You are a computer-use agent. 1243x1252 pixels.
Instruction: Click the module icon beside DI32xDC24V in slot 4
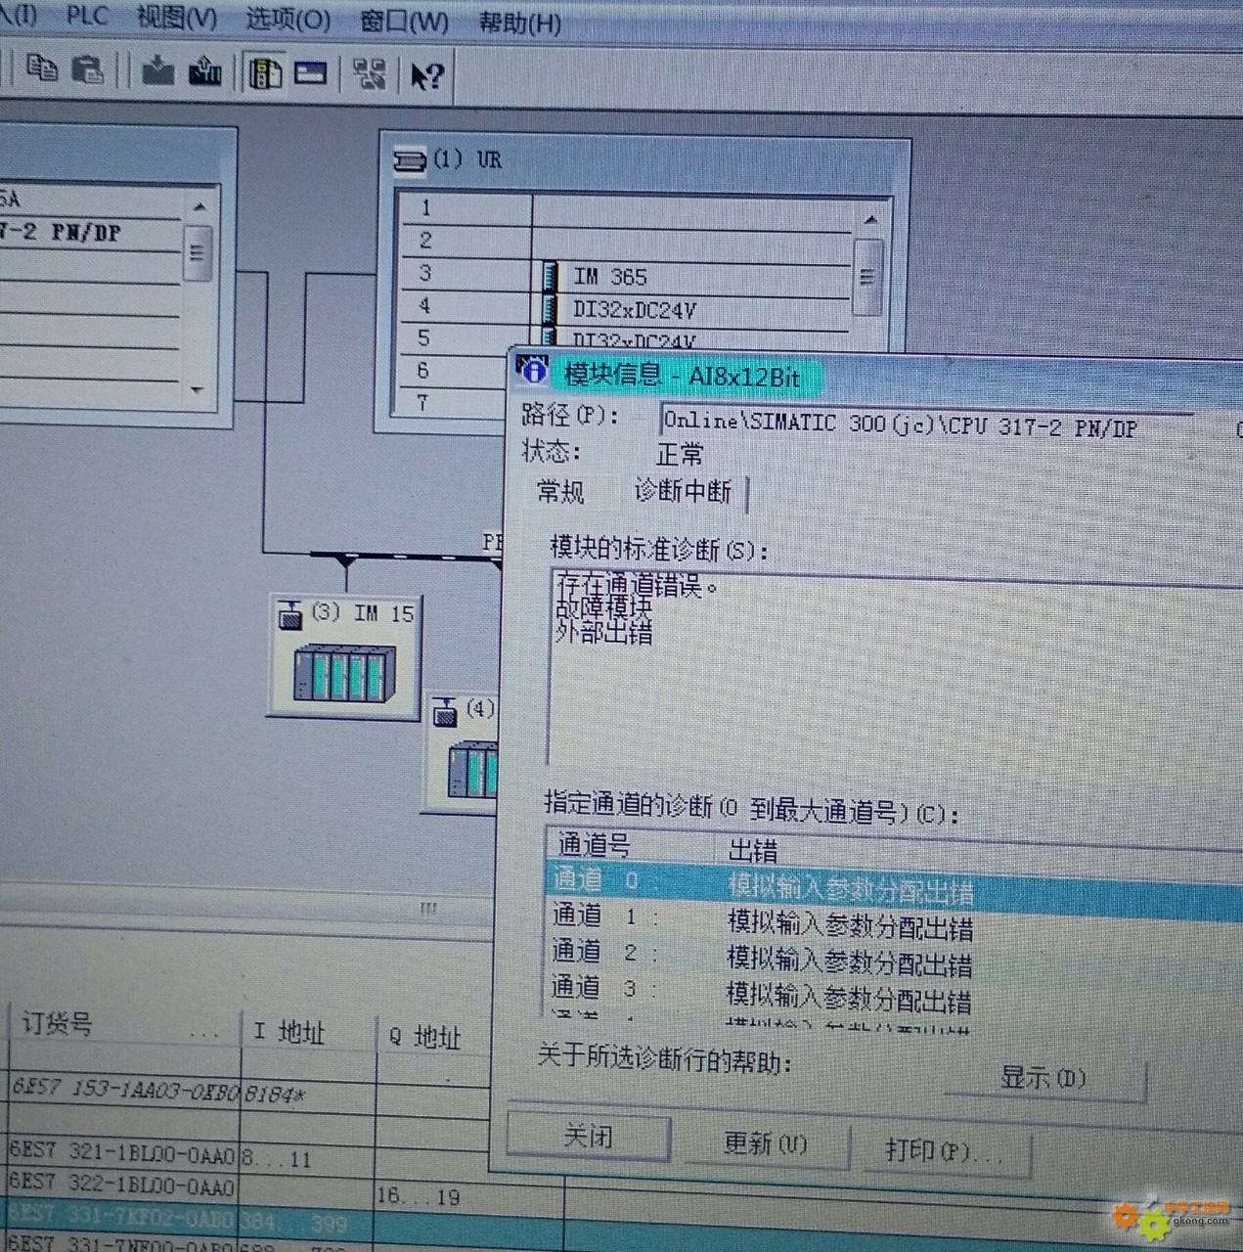[x=551, y=308]
